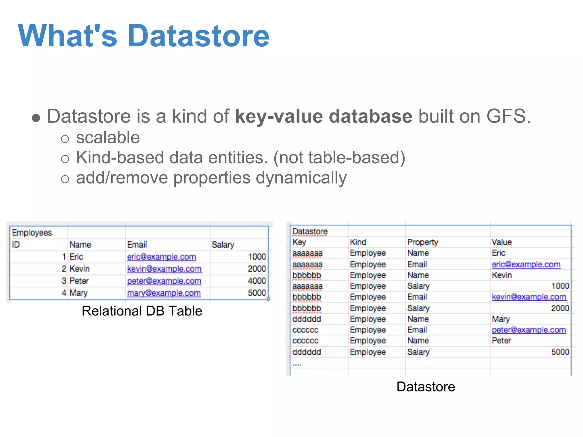
Task: Click the Property column header
Action: pos(422,242)
